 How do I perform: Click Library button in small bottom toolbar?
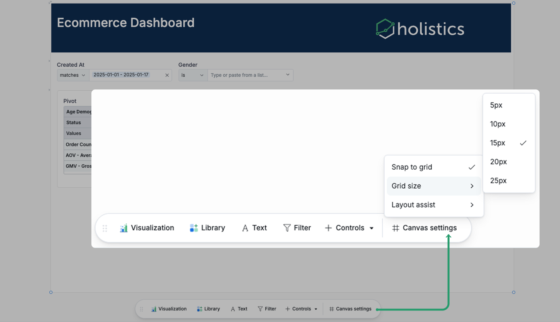click(208, 309)
